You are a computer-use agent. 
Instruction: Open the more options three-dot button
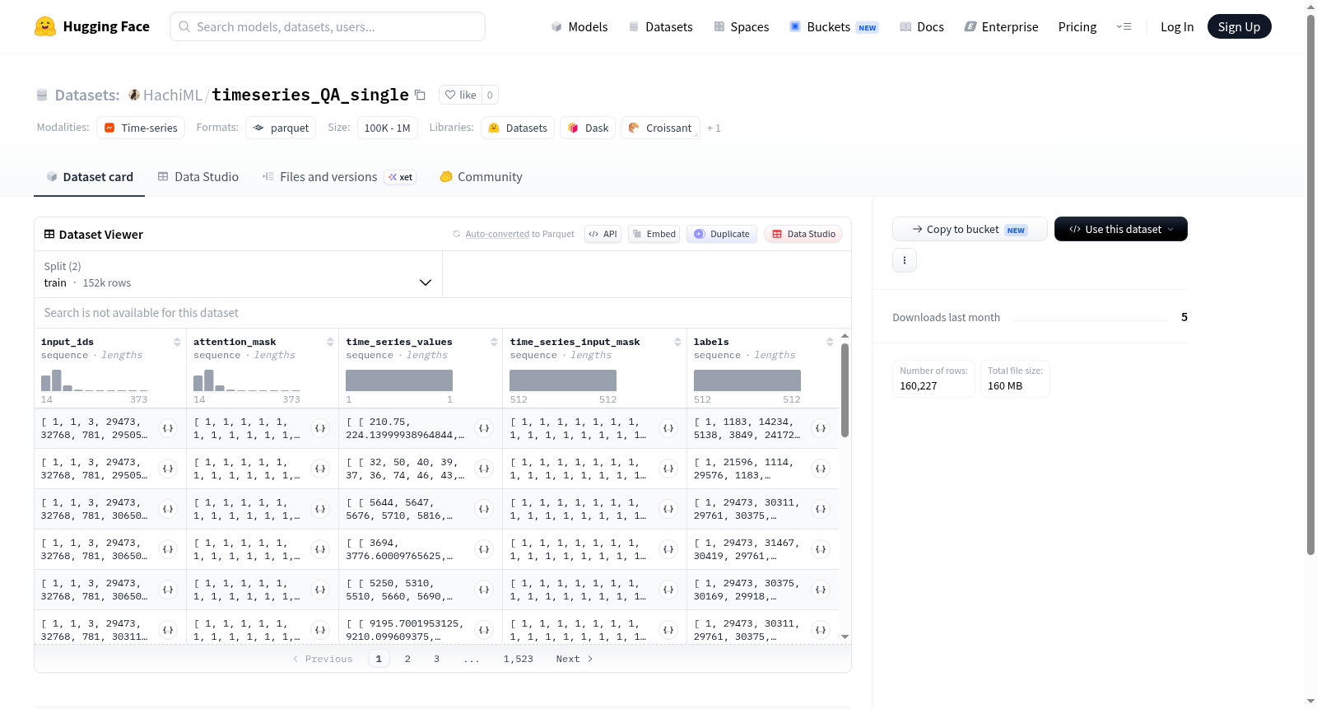click(905, 260)
